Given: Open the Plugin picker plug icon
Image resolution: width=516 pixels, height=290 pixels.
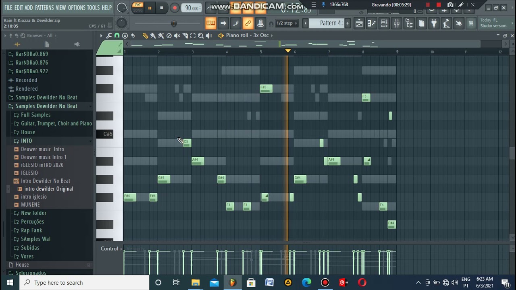Looking at the screenshot, I should pos(434,23).
